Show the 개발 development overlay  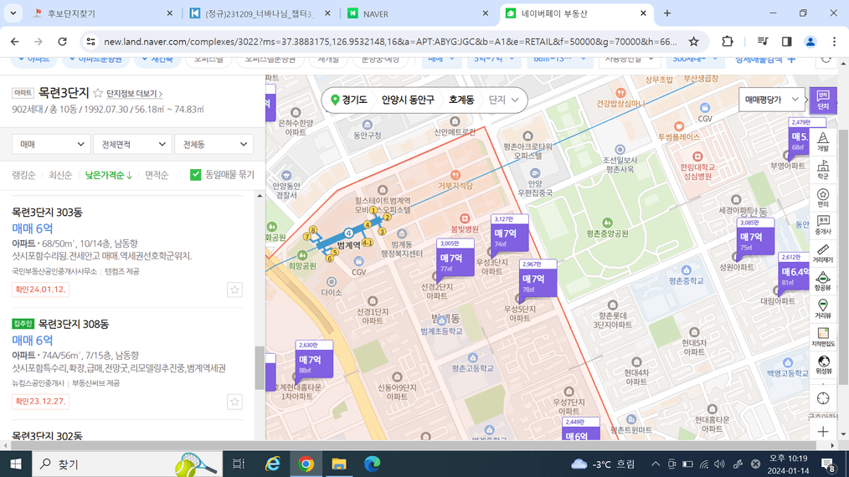point(823,142)
